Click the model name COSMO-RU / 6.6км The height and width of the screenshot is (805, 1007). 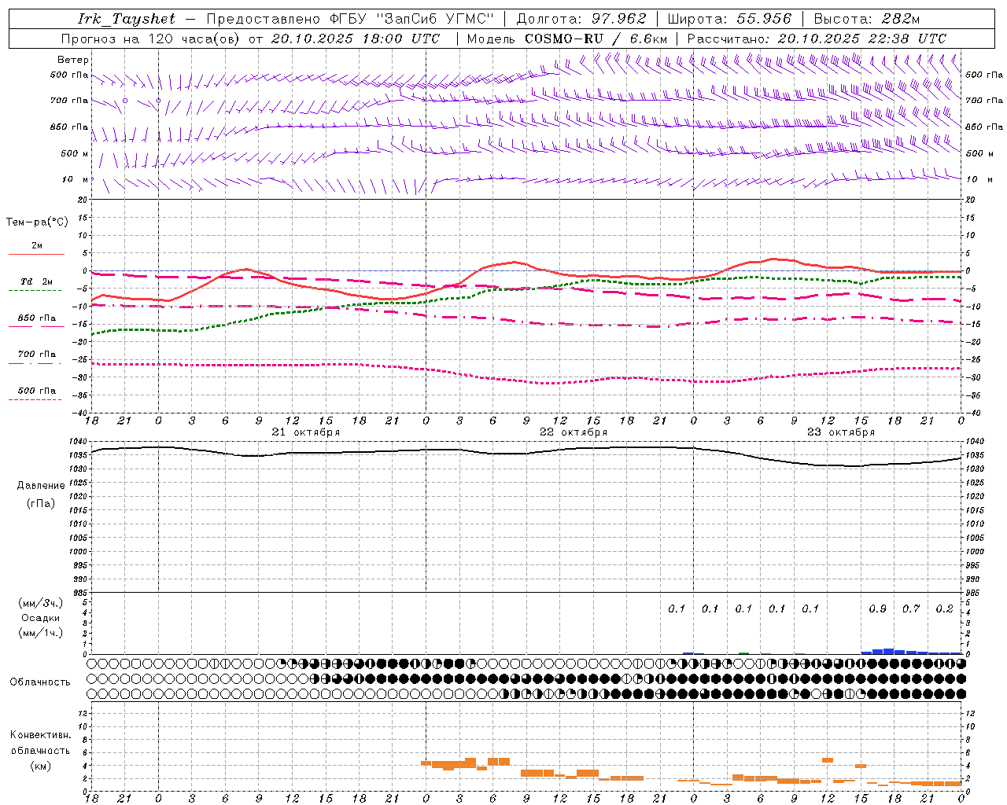(596, 39)
